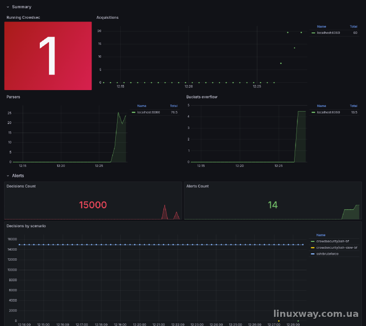Click the 14 Alerts Count value
This screenshot has height=326, width=366.
click(273, 205)
